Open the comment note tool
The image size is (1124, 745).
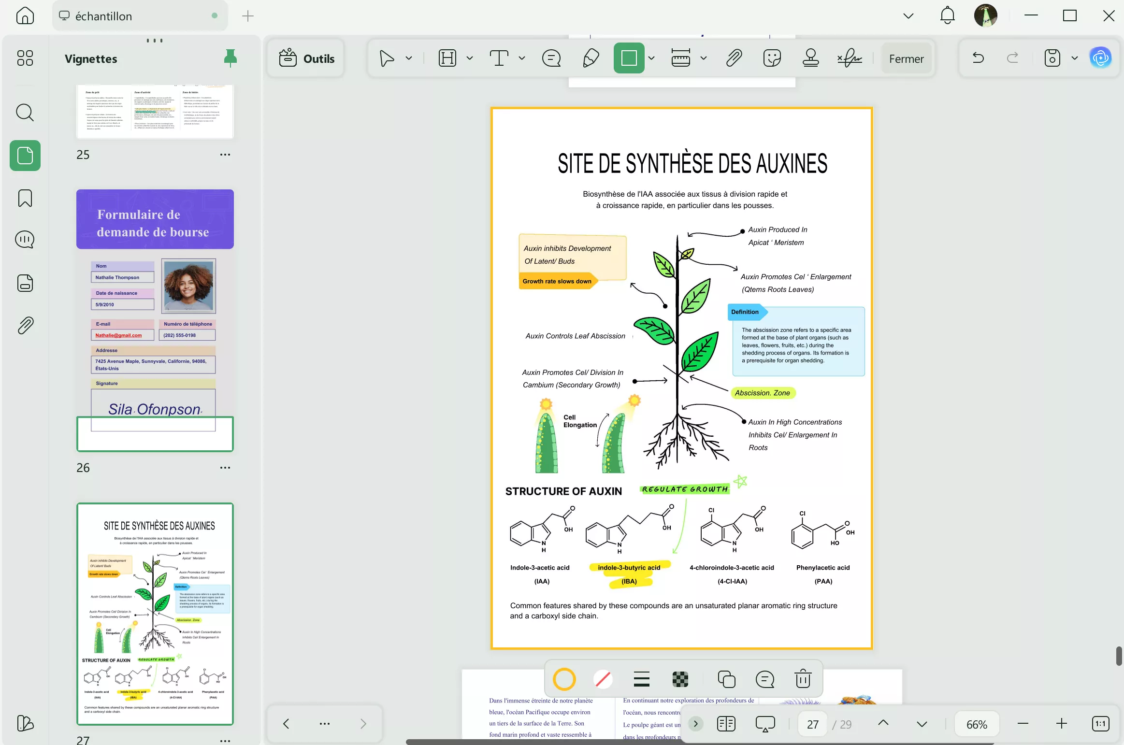pos(551,58)
